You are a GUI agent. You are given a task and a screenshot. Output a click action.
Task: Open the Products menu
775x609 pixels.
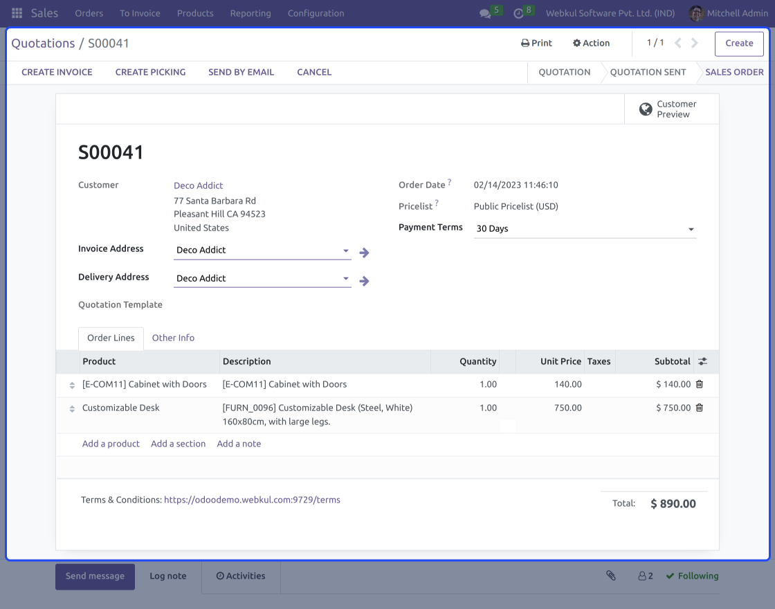click(195, 13)
